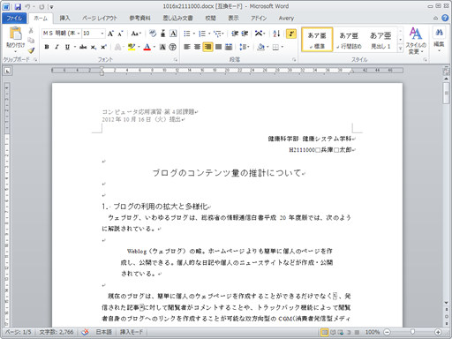
Task: Switch to 差し込み文書 tab
Action: [178, 19]
